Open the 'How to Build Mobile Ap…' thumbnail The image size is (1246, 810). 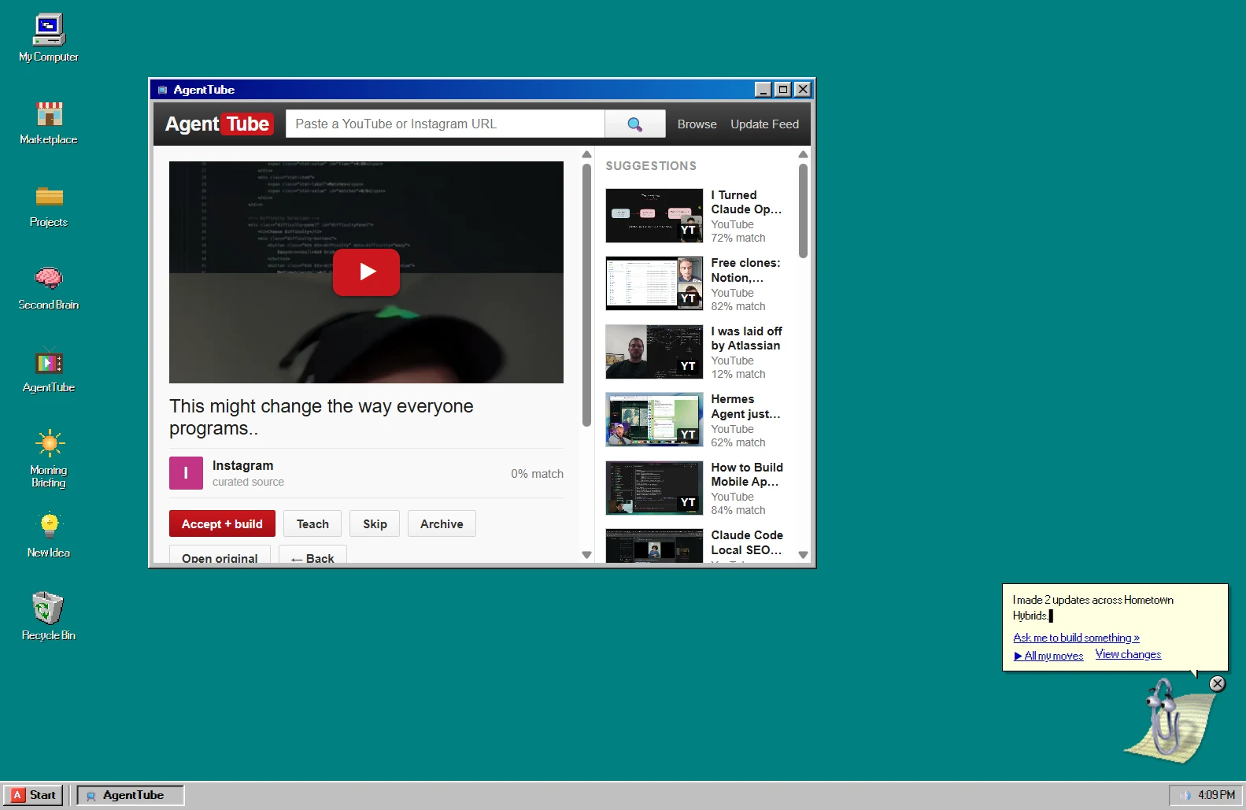pos(654,488)
